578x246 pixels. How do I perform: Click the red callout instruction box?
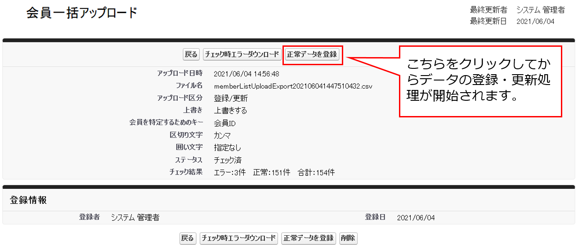pos(480,81)
